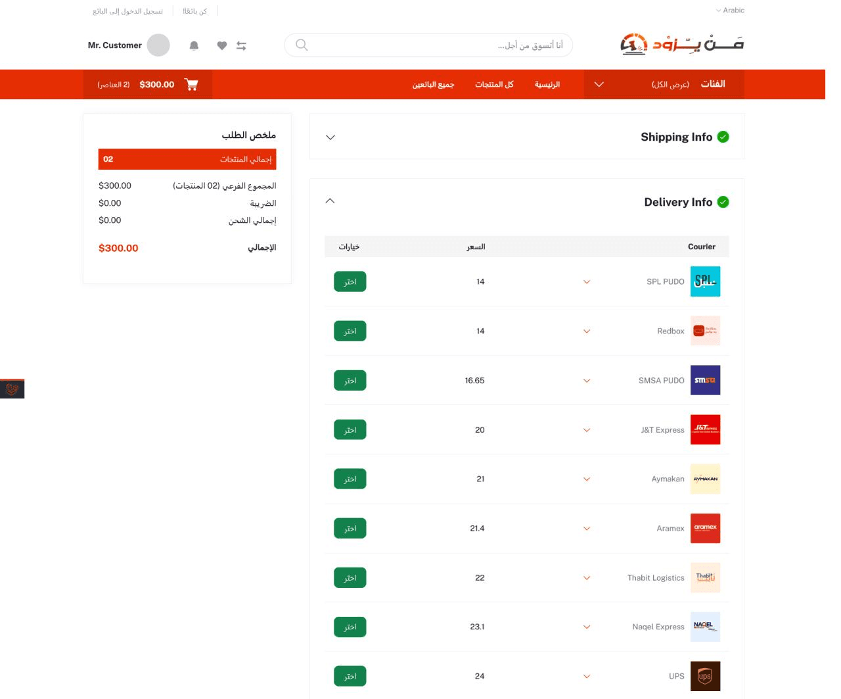Expand details chevron for Redbox
The height and width of the screenshot is (699, 841).
pos(587,331)
